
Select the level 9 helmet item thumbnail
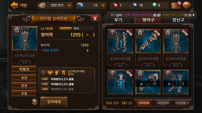(120, 83)
